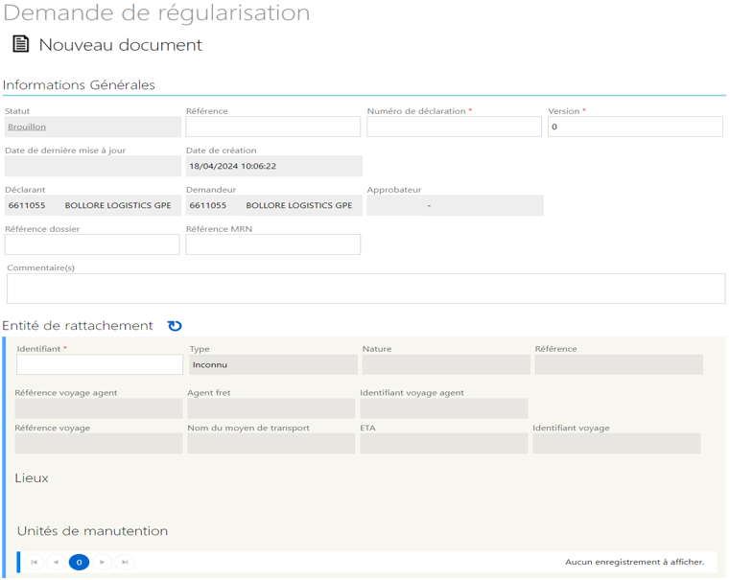This screenshot has height=580, width=730.
Task: Go to last page in pager
Action: pyautogui.click(x=125, y=562)
